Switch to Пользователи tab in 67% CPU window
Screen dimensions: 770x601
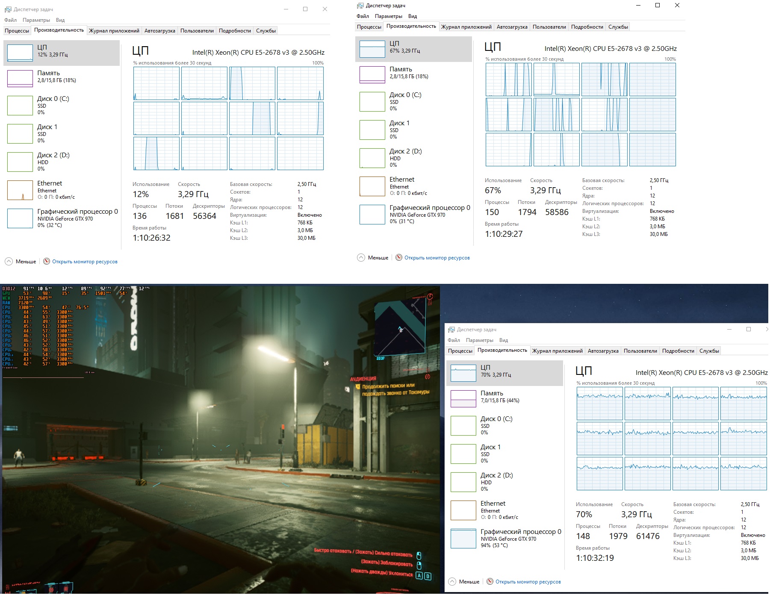click(x=549, y=27)
